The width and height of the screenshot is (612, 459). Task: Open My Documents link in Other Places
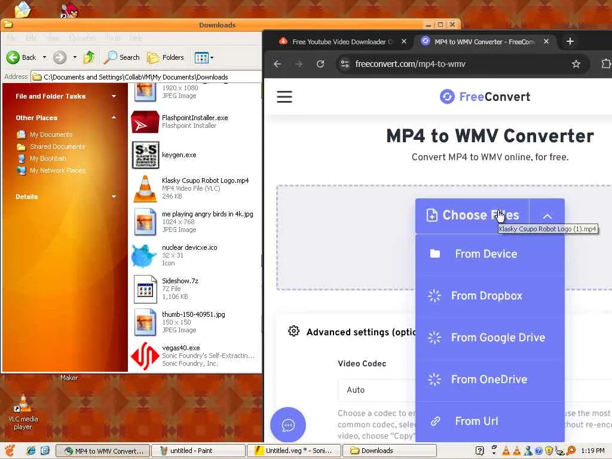tap(51, 134)
